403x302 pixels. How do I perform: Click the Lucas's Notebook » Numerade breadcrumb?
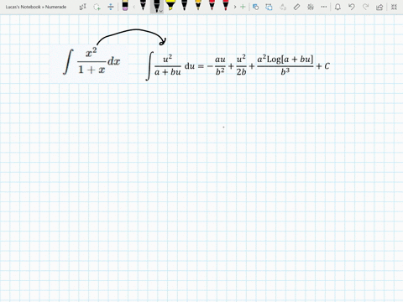36,7
